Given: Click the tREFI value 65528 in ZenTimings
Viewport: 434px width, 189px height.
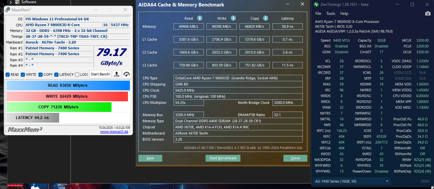Looking at the screenshot, I should (381, 136).
